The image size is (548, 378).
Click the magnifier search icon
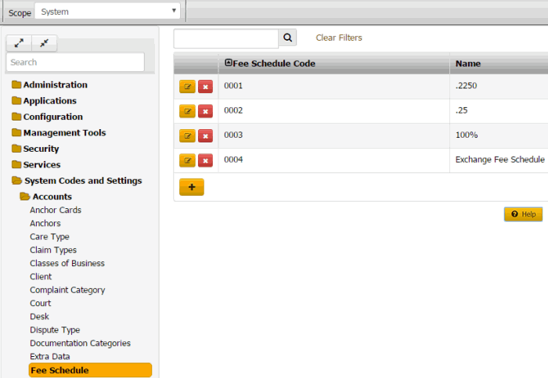[x=288, y=38]
